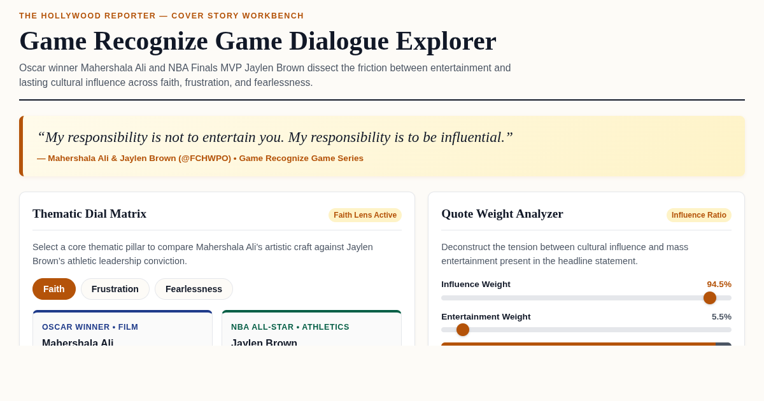Open the Jaylen Brown NBA All-Star card
This screenshot has width=764, height=401.
tap(312, 328)
